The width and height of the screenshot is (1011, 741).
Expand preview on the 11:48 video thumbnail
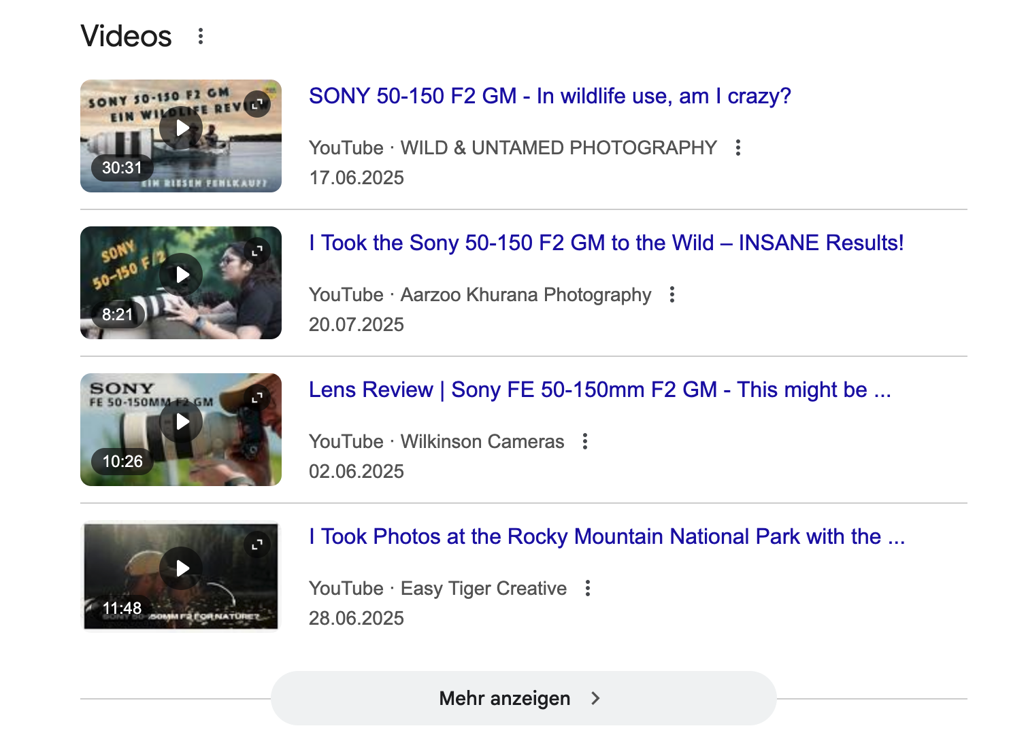point(257,545)
